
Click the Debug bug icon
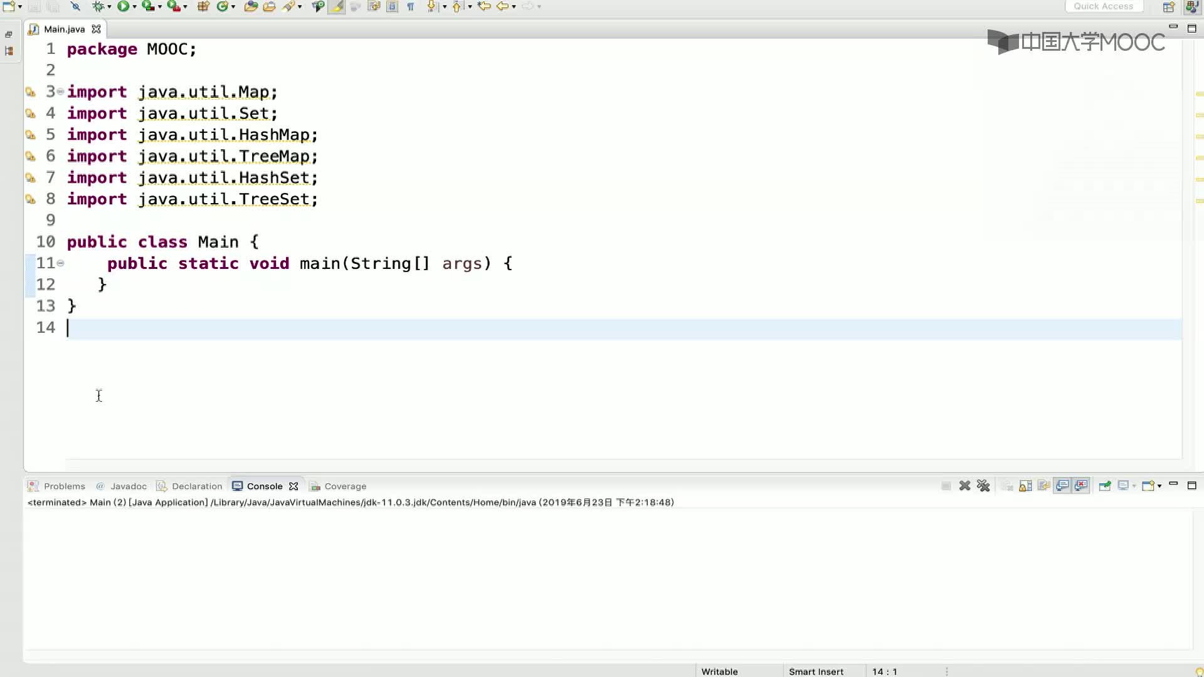pos(98,6)
